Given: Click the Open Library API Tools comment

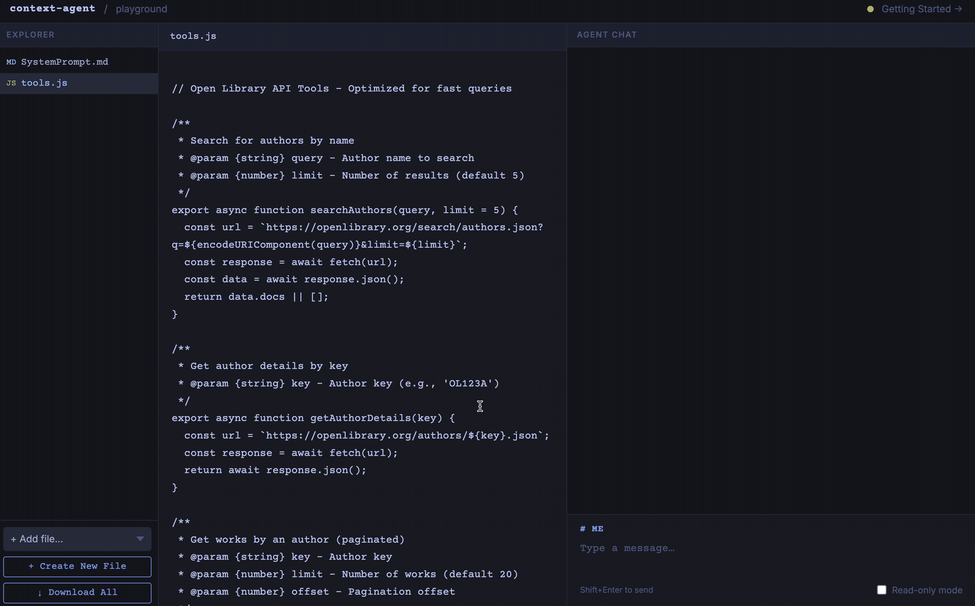Looking at the screenshot, I should coord(342,89).
